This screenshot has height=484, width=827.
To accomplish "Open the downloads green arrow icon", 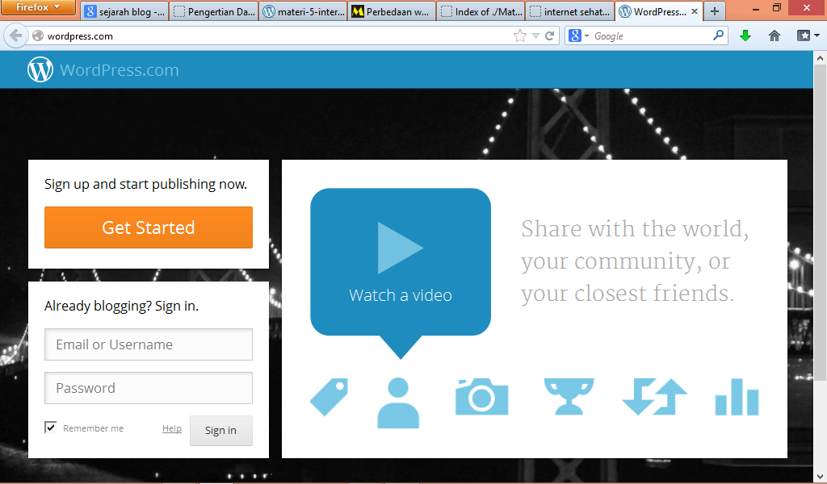I will tap(745, 35).
